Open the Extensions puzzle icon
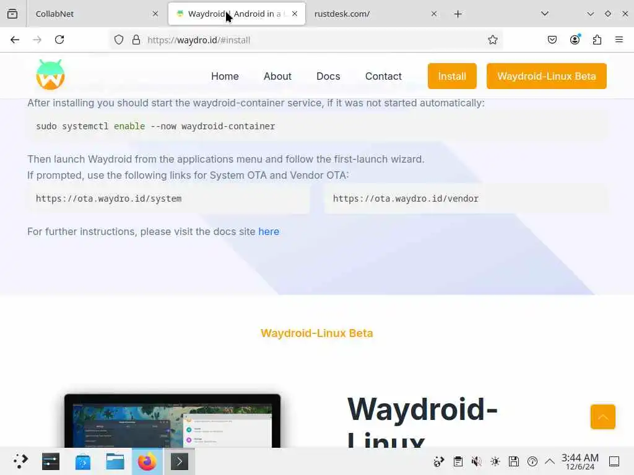The image size is (634, 475). (x=597, y=40)
